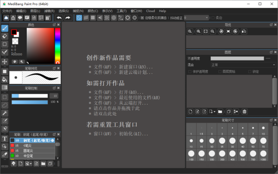This screenshot has width=278, height=174.
Task: Close the 笔刷尺寸 panel
Action: coord(275,120)
